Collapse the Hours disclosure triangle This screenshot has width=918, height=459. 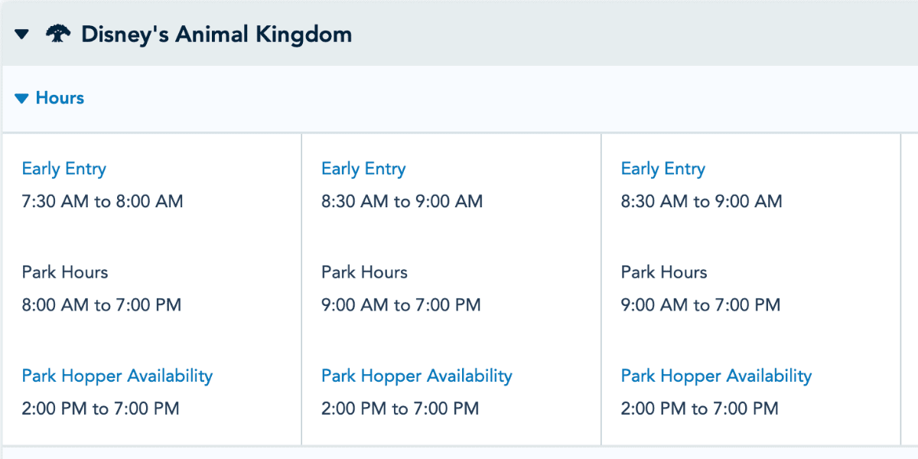tap(21, 99)
